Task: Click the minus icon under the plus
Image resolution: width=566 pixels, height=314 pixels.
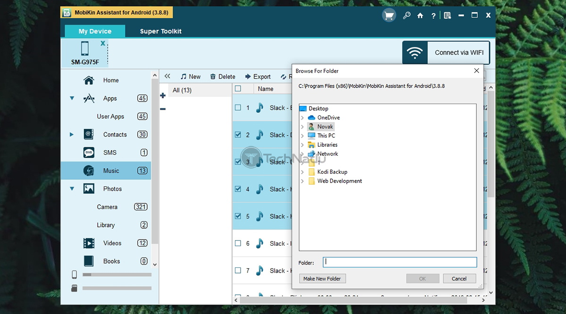Action: (163, 109)
